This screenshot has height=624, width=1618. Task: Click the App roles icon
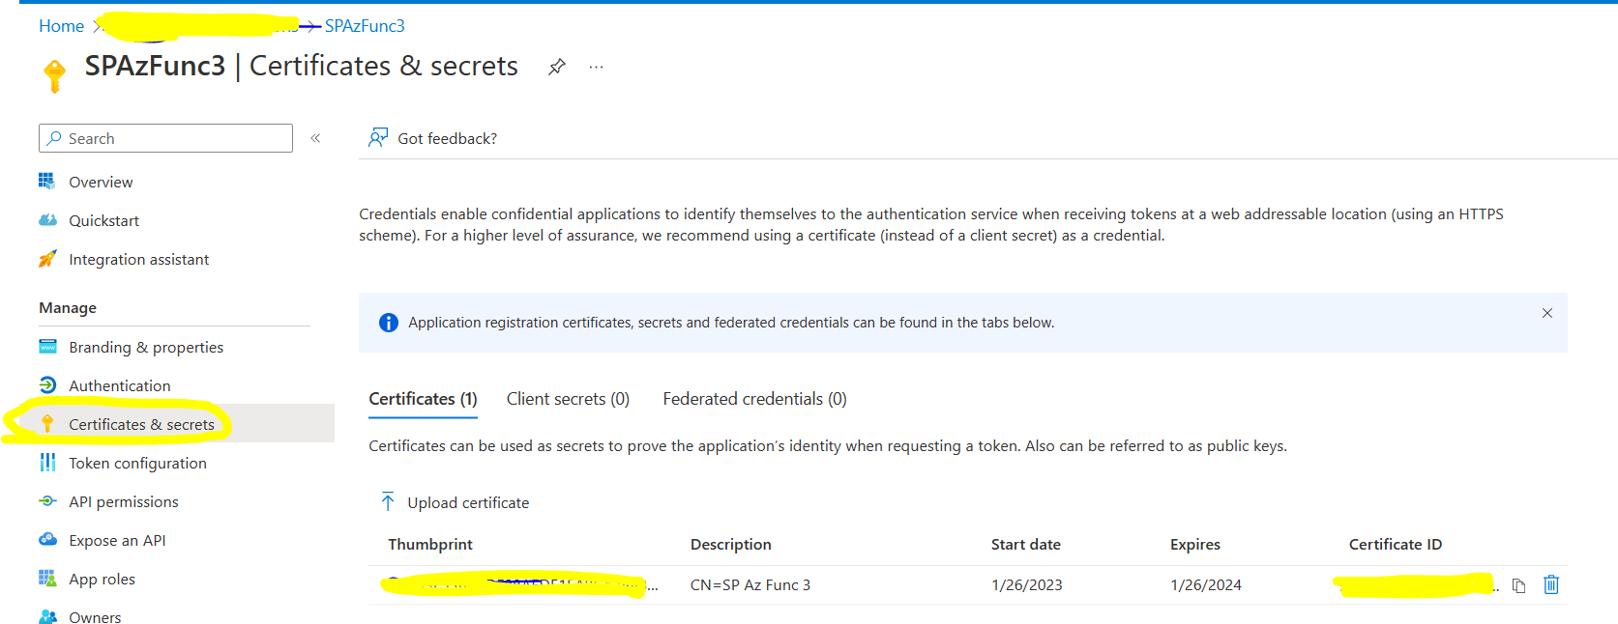coord(47,578)
